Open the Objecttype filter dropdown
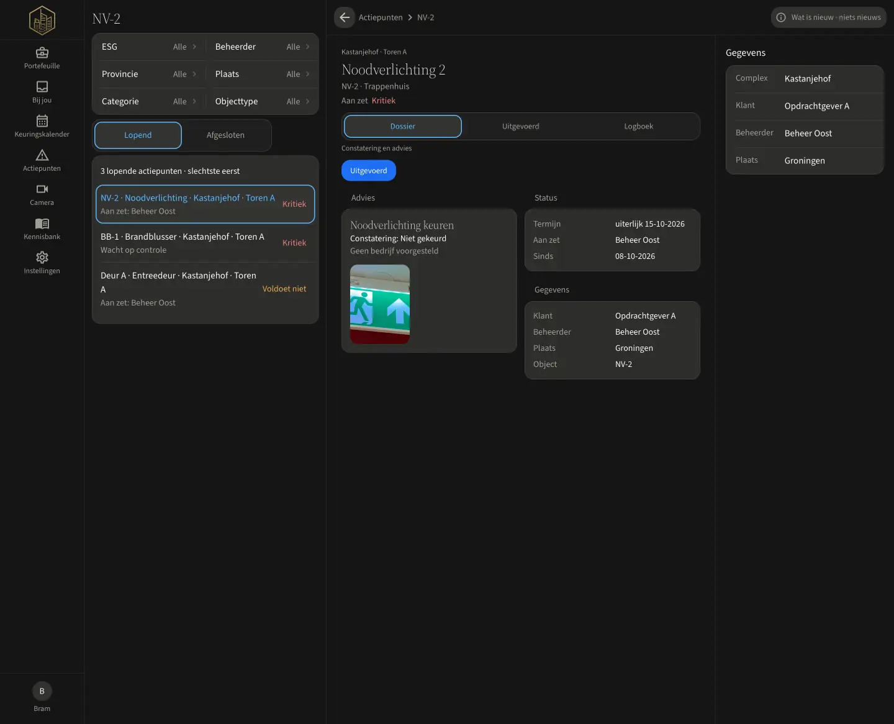The width and height of the screenshot is (894, 724). tap(262, 101)
